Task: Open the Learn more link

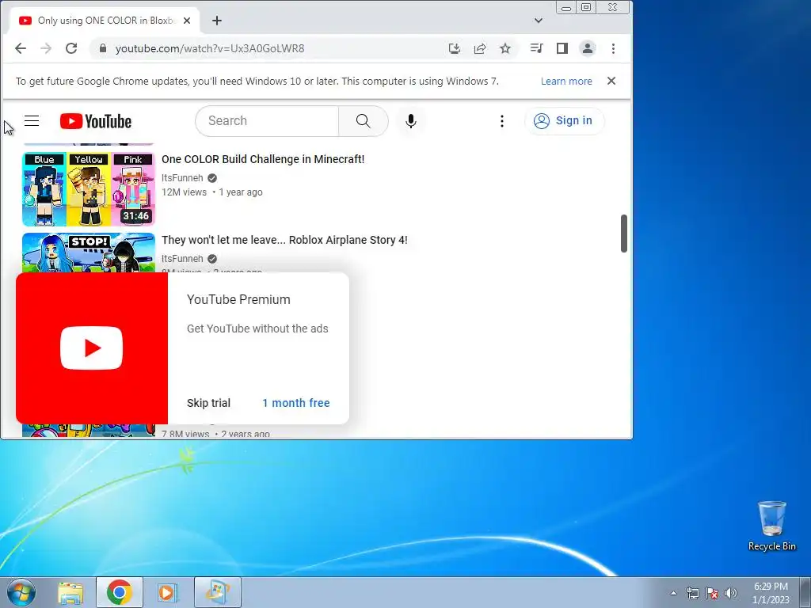Action: coord(566,82)
